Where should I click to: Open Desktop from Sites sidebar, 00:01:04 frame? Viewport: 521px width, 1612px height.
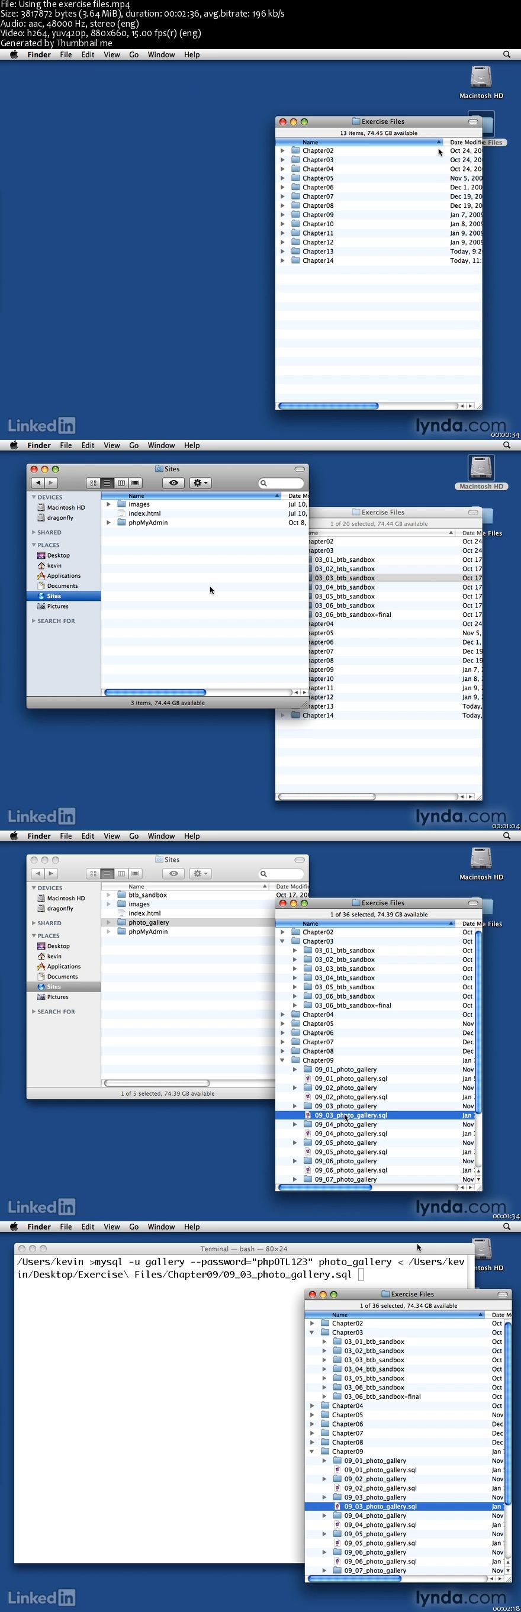coord(58,555)
